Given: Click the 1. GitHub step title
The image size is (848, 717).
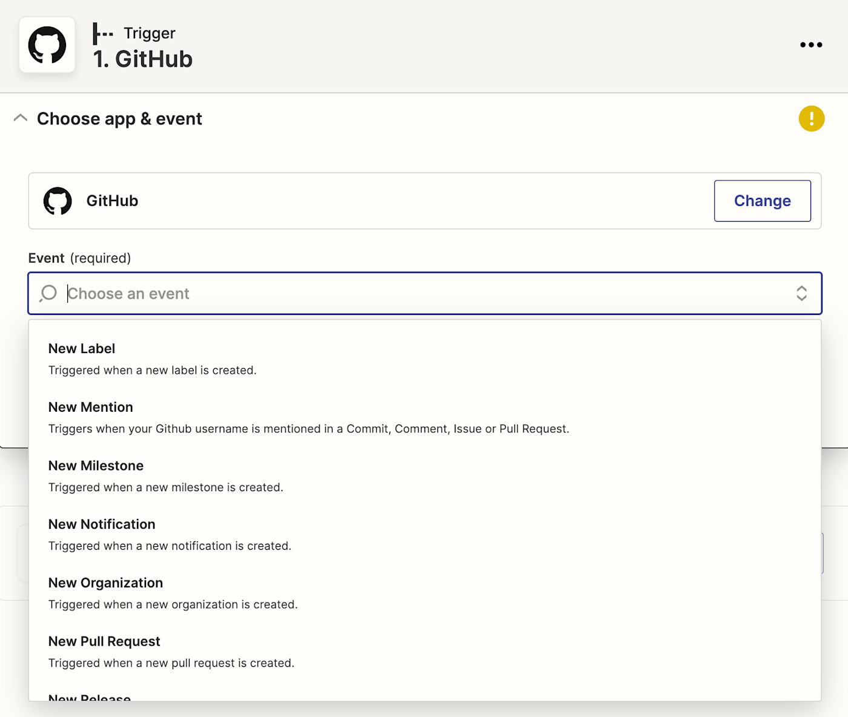Looking at the screenshot, I should (x=143, y=59).
